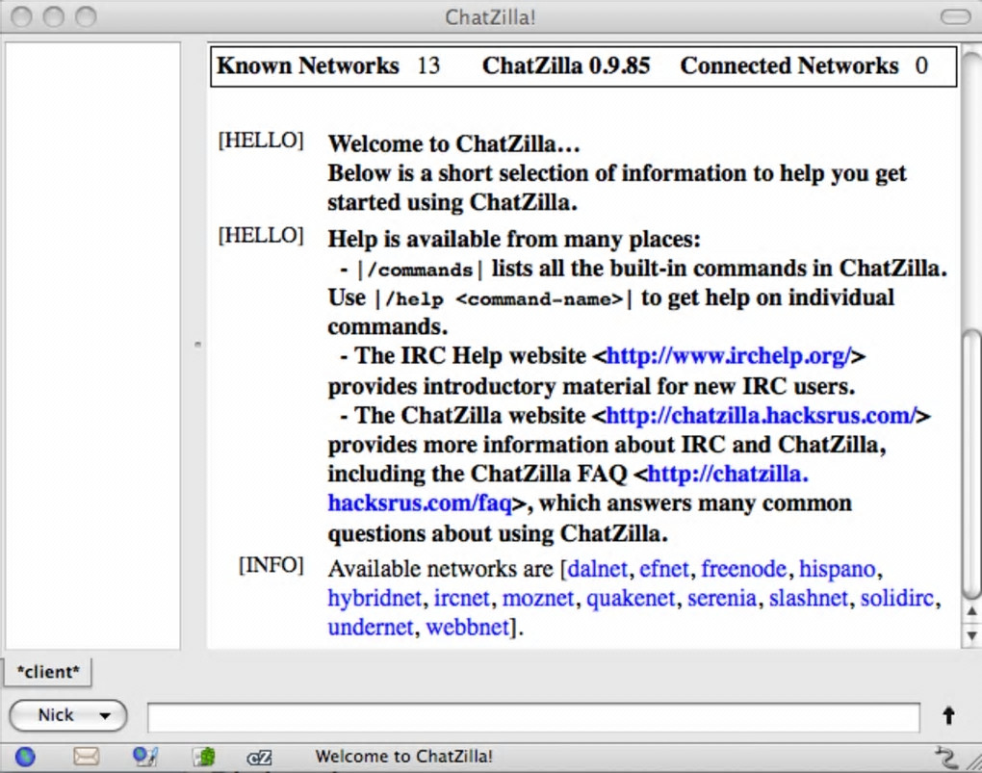Focus the chat message input field

(533, 717)
